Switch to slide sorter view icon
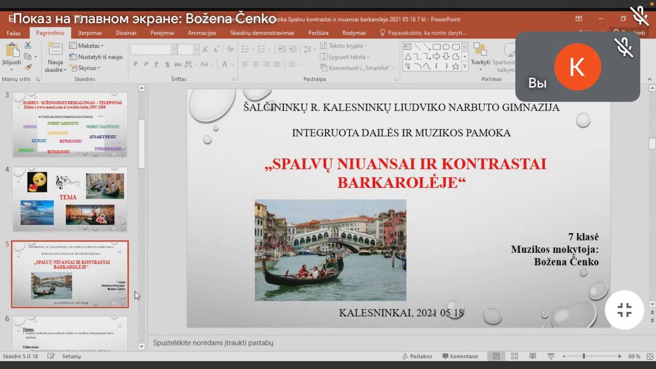The image size is (656, 369). (514, 356)
